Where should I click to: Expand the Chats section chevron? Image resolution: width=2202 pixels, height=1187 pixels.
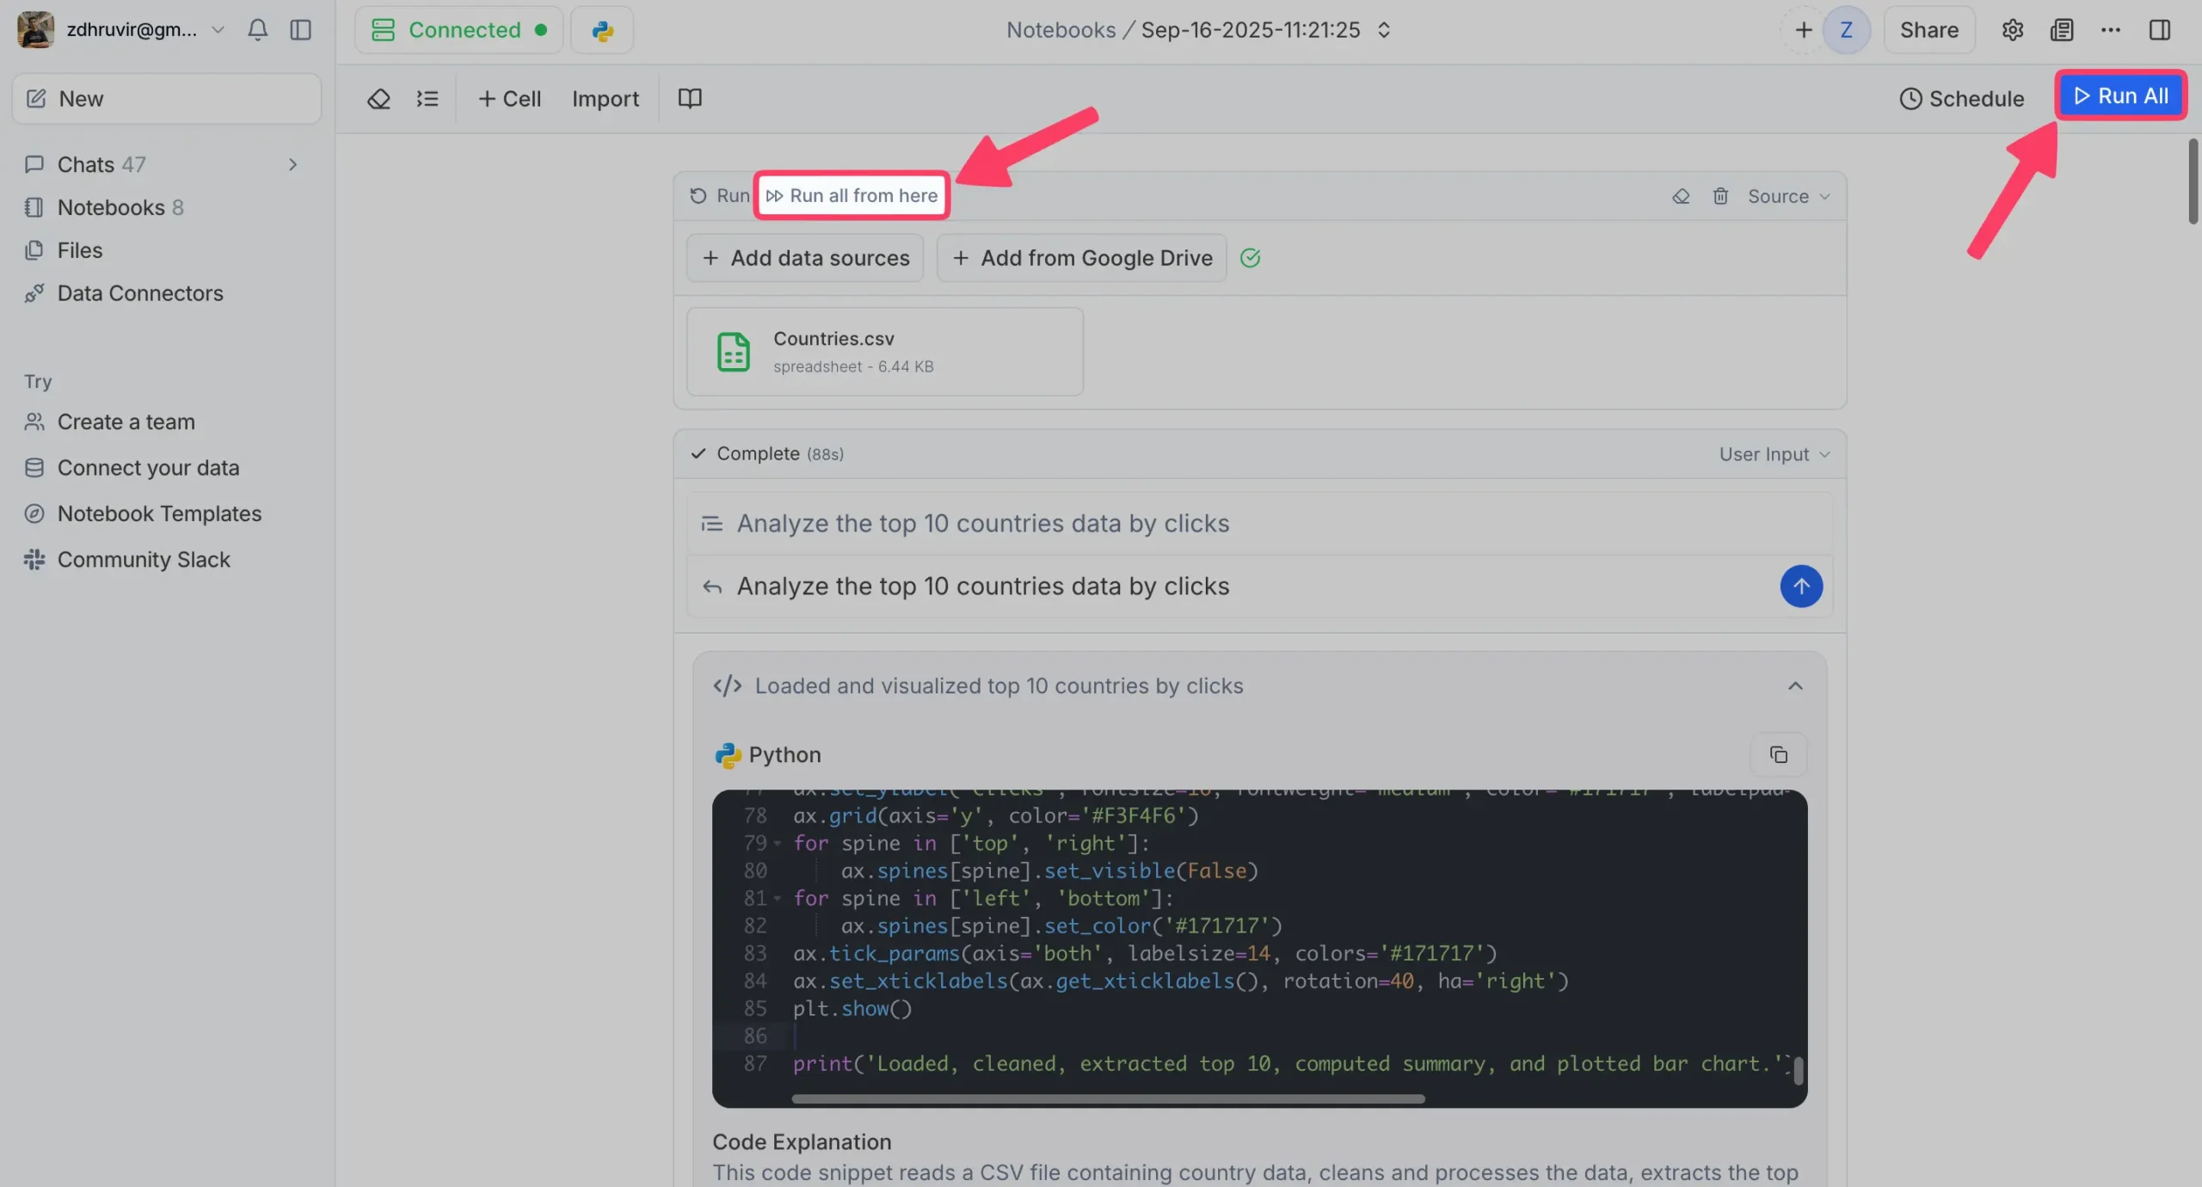[x=292, y=164]
